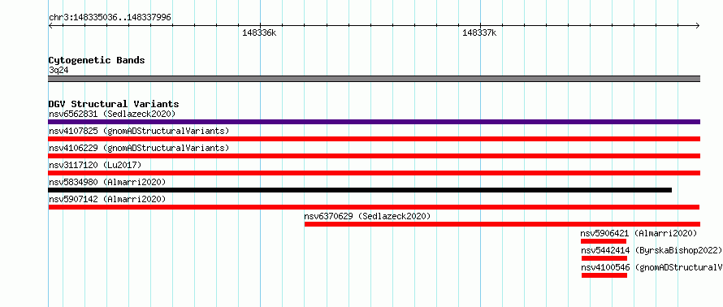Click the chr3:148335036..148337996 region label

pyautogui.click(x=110, y=18)
